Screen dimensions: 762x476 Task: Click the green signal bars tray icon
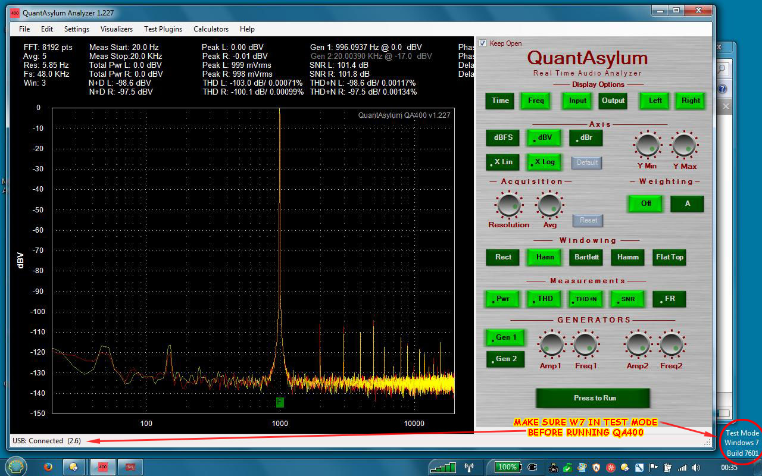(x=444, y=468)
